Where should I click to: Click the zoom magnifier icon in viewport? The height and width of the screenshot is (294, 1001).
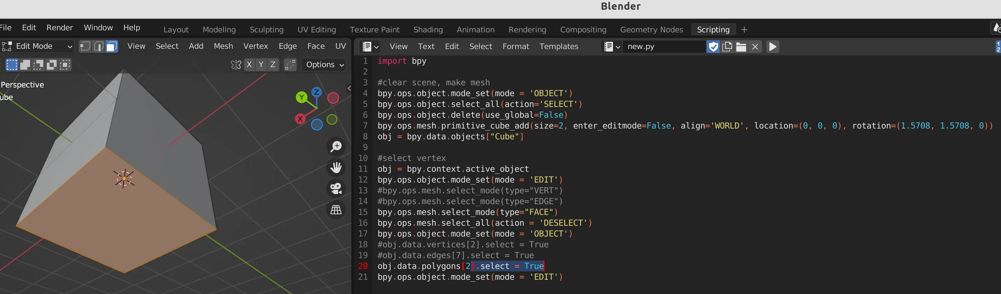click(336, 146)
